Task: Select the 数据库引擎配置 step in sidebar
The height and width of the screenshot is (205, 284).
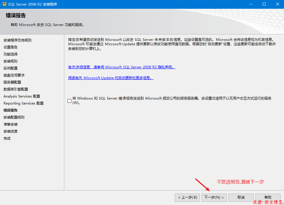Action: click(x=16, y=89)
